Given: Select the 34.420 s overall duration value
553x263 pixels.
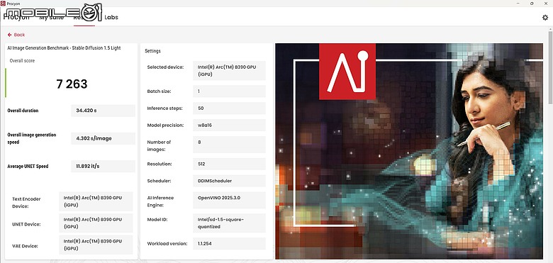Looking at the screenshot, I should pyautogui.click(x=103, y=111).
